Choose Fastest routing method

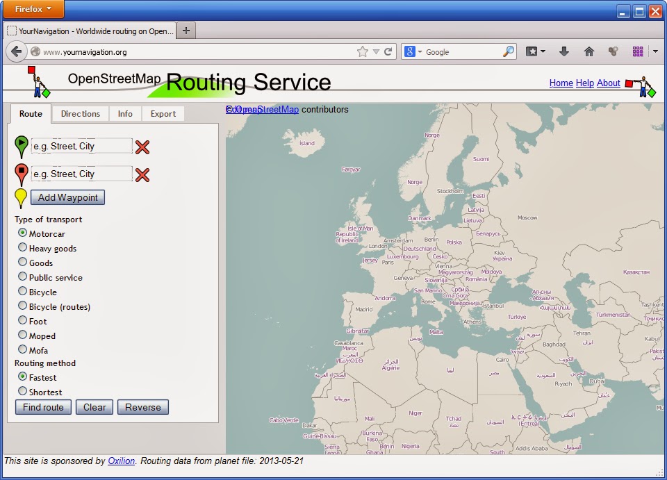point(22,376)
